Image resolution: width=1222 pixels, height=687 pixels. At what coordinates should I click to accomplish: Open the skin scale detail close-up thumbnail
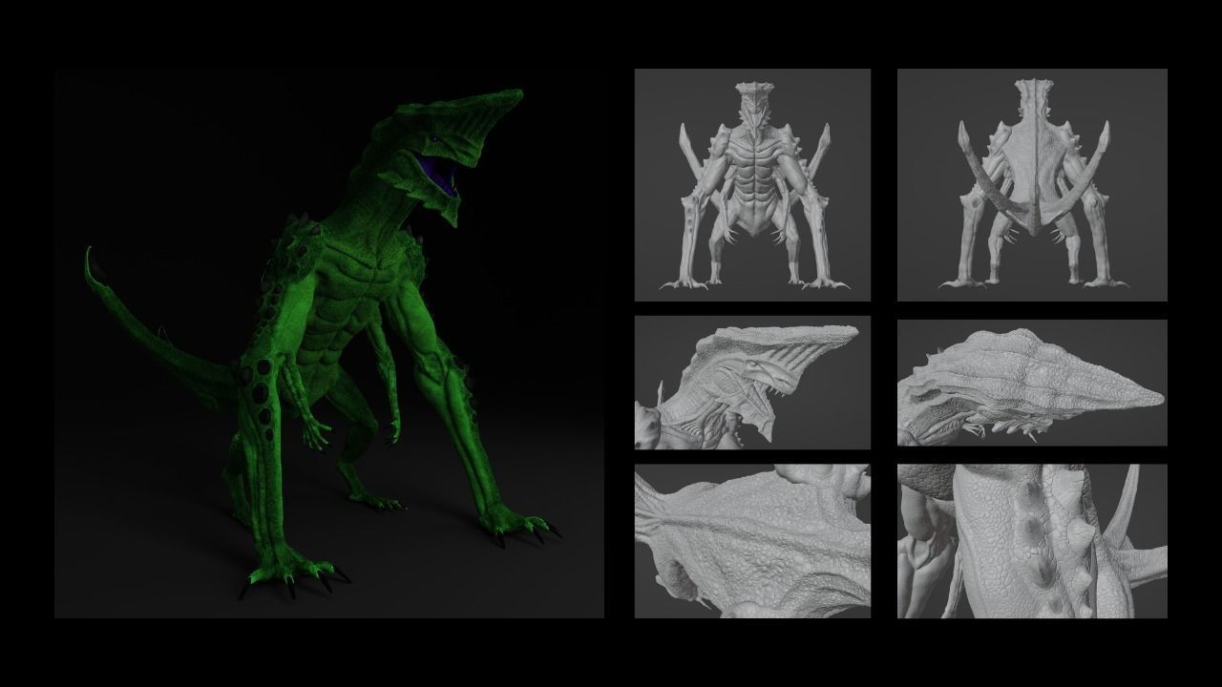[x=752, y=541]
